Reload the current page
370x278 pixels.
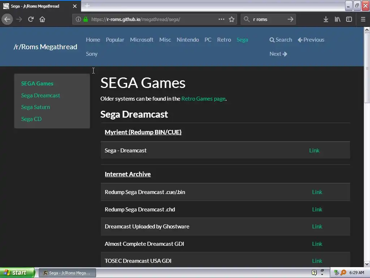(x=31, y=19)
